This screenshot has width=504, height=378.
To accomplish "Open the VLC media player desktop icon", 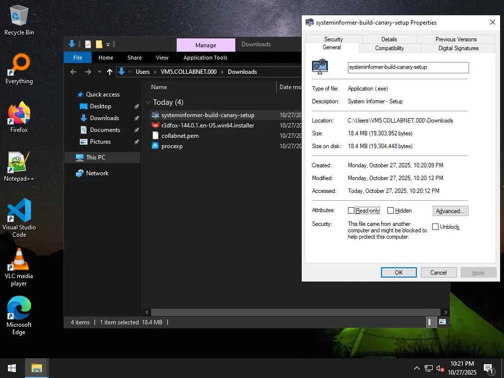I will coord(19,267).
